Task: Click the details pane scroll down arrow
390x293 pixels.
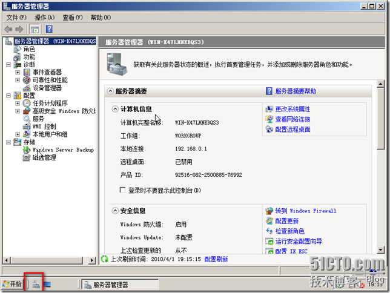Action: pyautogui.click(x=380, y=249)
